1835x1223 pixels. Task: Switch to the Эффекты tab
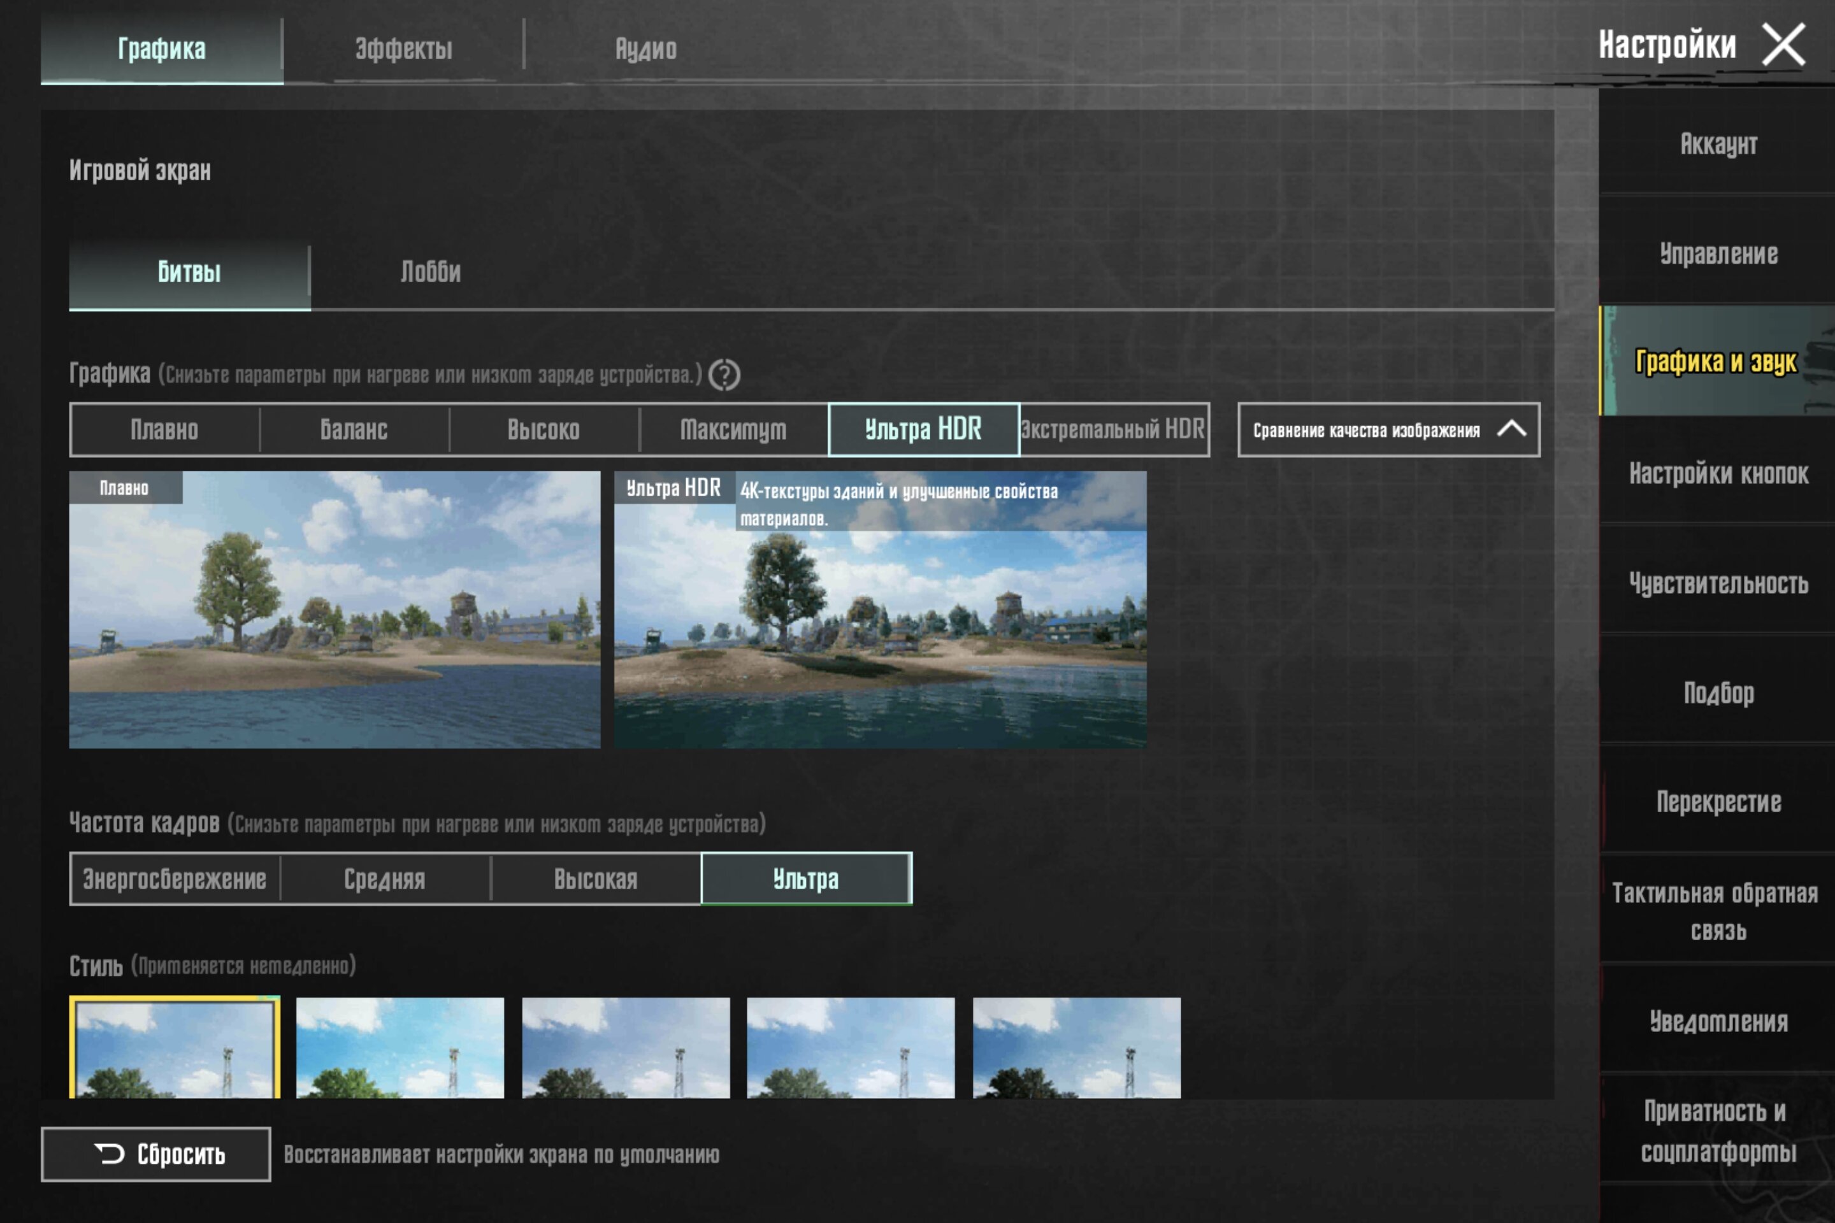[x=403, y=49]
